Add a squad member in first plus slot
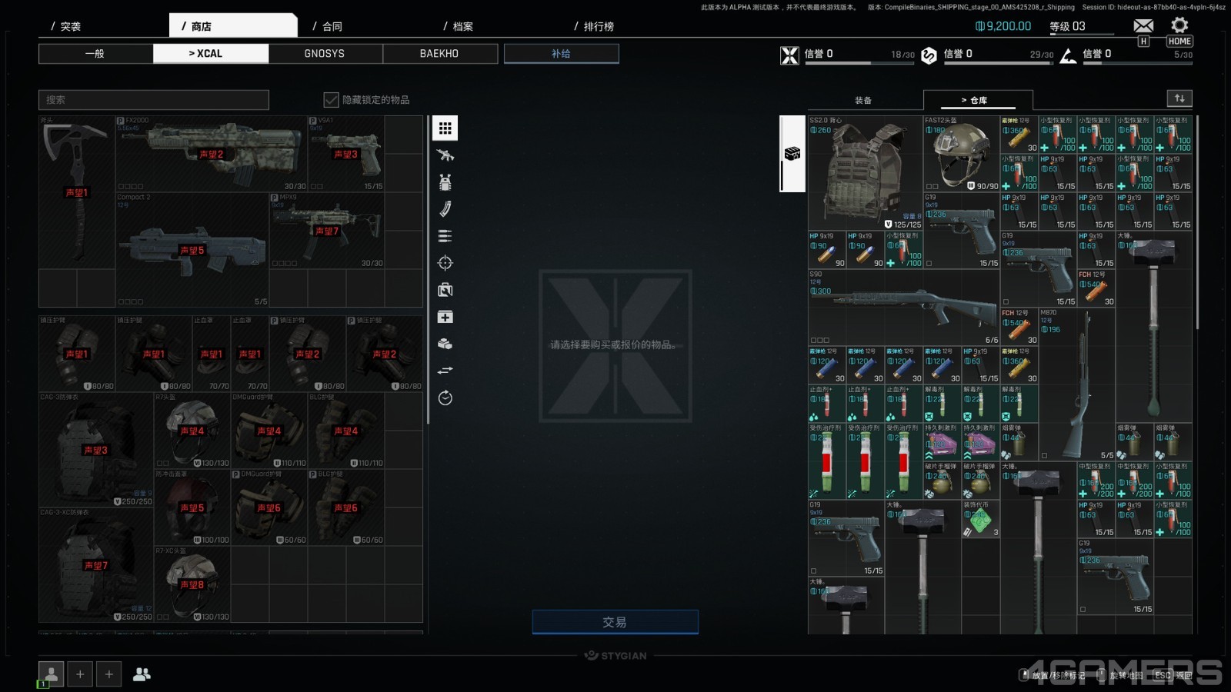The width and height of the screenshot is (1231, 692). 80,674
